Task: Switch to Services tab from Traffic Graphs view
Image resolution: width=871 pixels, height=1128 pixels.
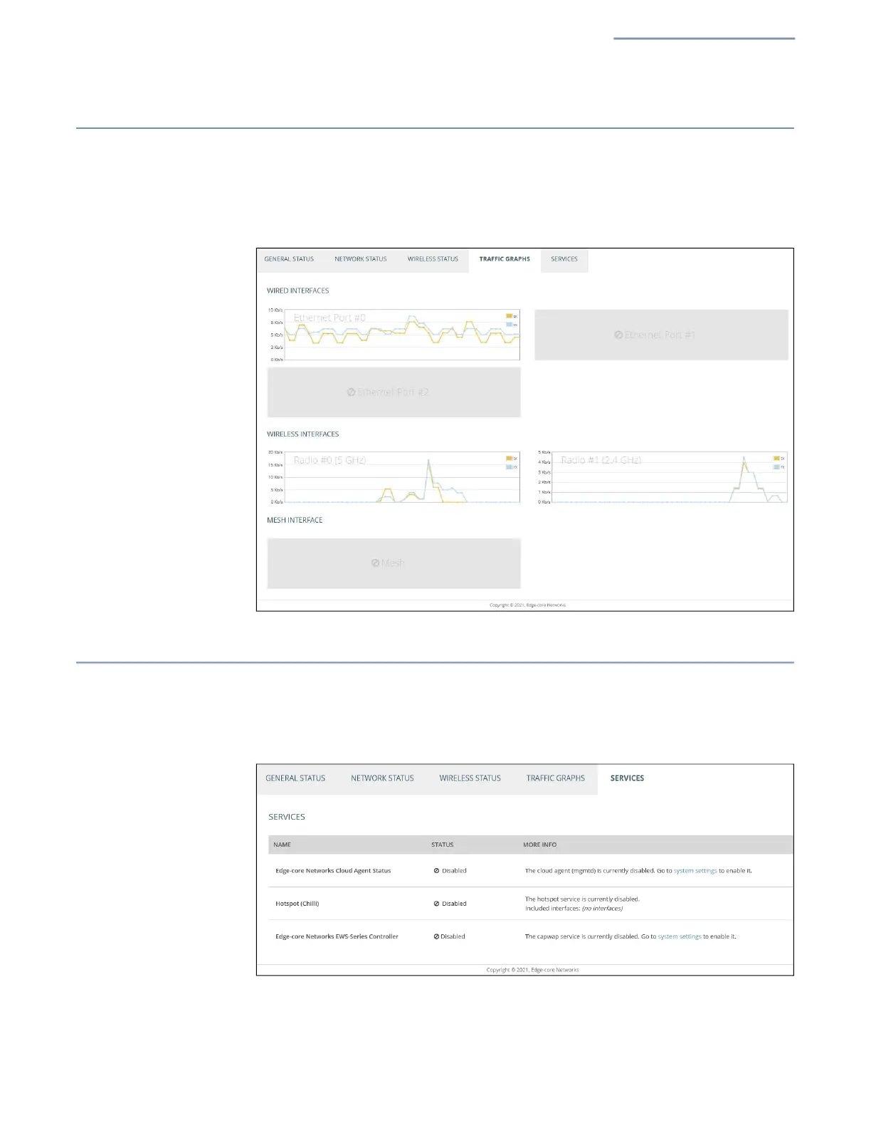Action: (x=564, y=259)
